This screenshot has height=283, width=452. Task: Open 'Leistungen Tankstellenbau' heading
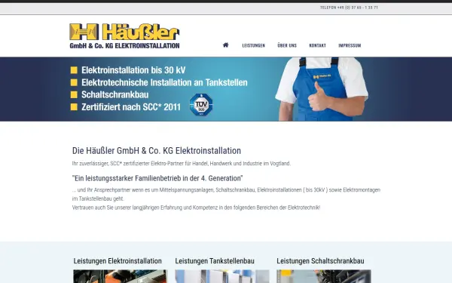coord(215,261)
